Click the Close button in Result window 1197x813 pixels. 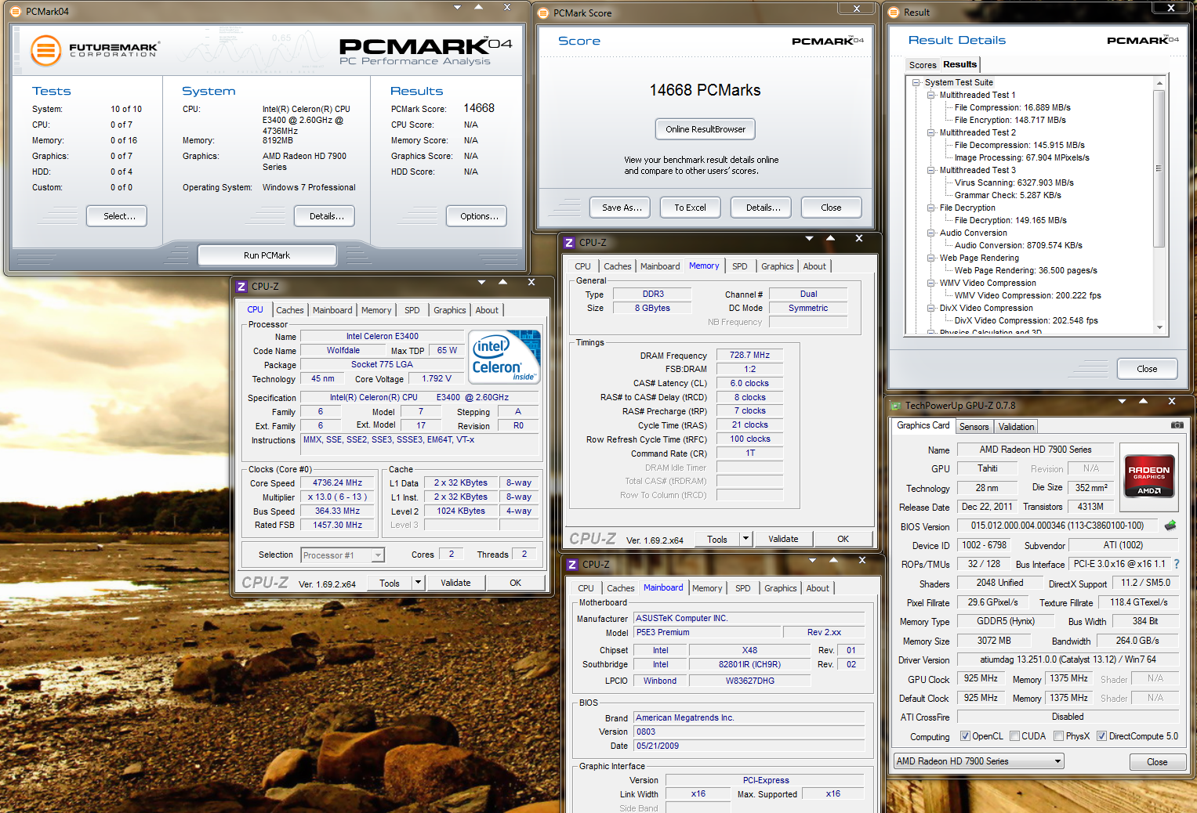click(1147, 369)
